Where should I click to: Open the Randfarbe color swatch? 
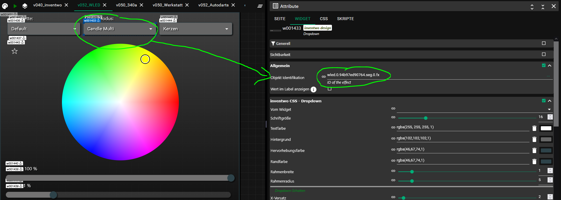tap(546, 162)
